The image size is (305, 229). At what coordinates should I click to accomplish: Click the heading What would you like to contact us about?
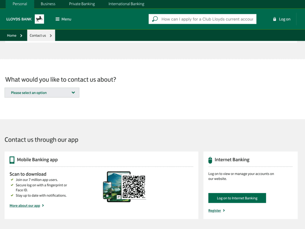click(x=60, y=79)
